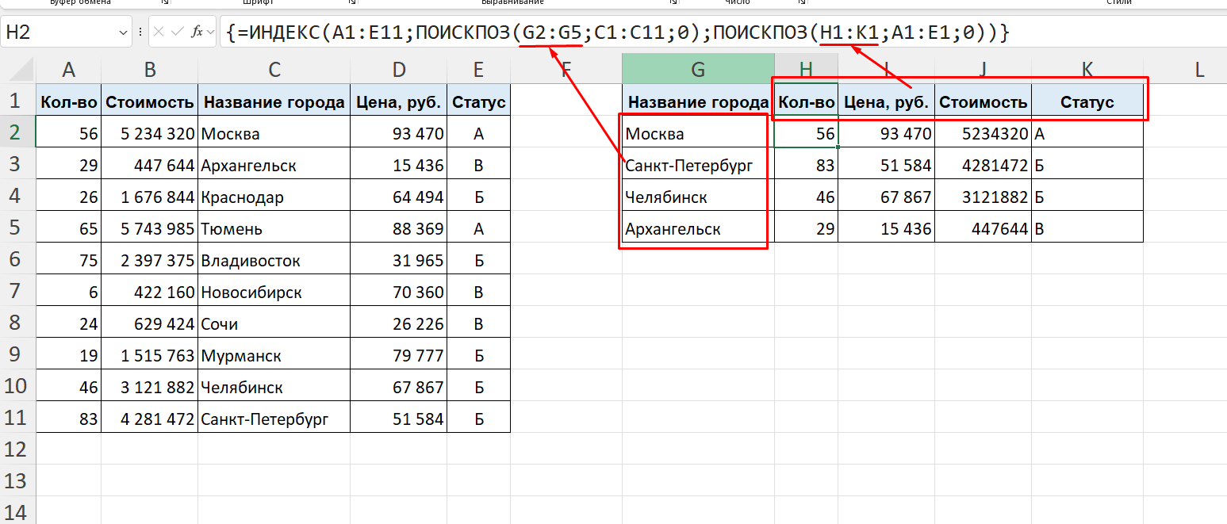The height and width of the screenshot is (524, 1227).
Task: Click the '79 777' price cell
Action: tap(398, 355)
